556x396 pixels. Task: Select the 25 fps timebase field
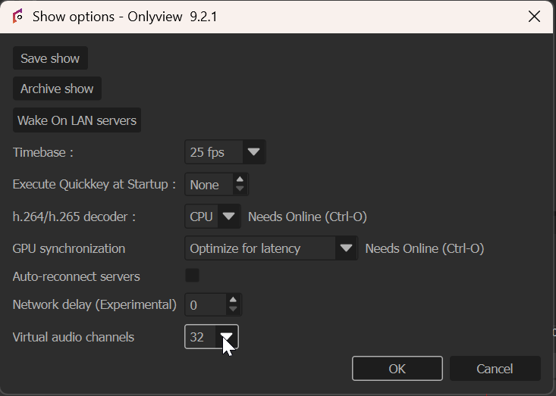214,152
